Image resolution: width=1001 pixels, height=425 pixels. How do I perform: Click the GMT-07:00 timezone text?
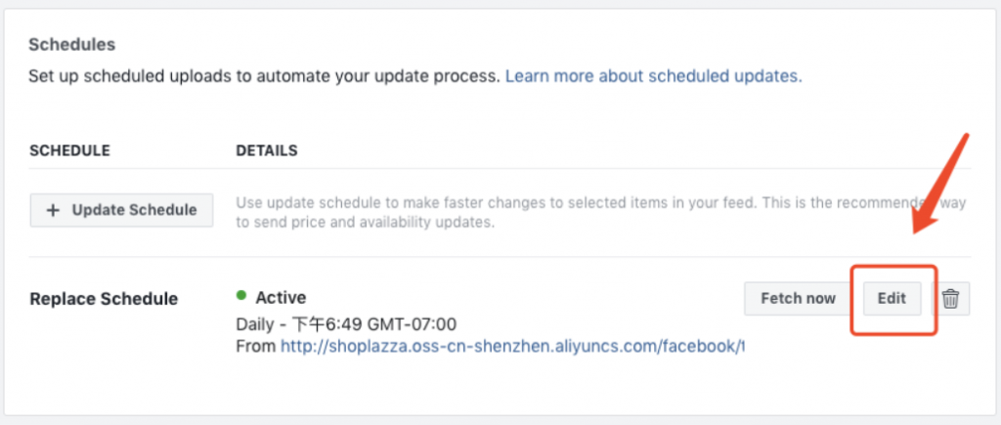(412, 324)
